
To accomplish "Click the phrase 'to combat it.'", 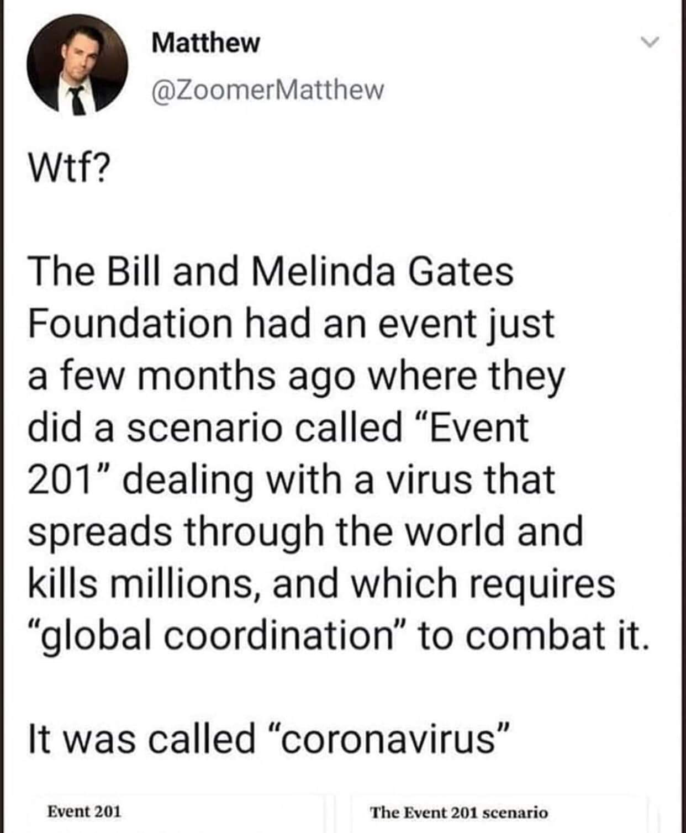I will pos(529,635).
